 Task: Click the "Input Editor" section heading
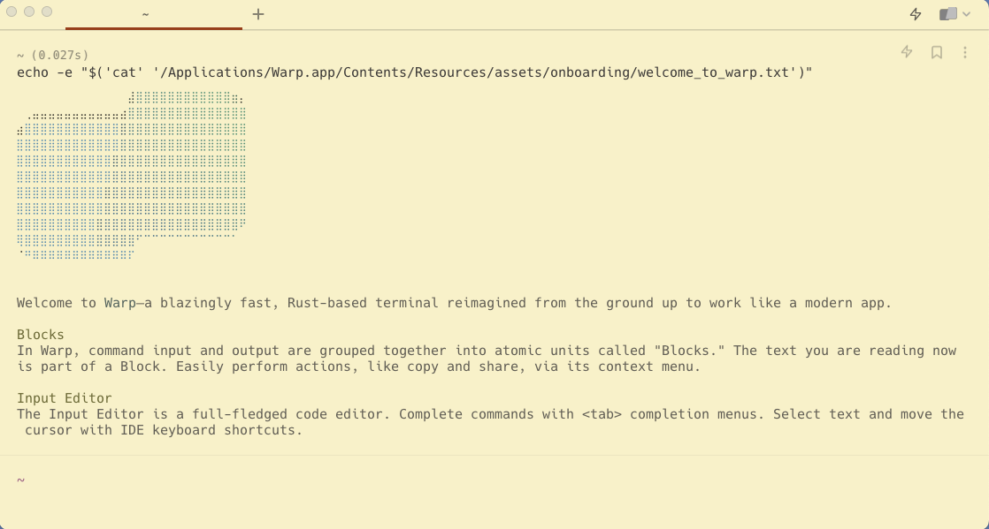tap(65, 398)
